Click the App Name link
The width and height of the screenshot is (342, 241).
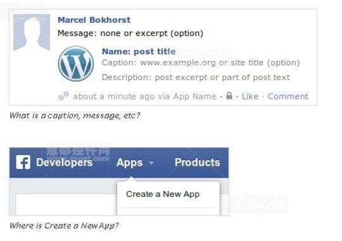click(x=195, y=97)
